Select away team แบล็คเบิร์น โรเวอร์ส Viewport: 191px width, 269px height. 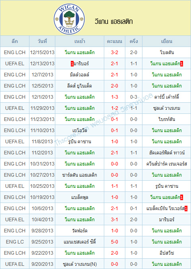point(165,209)
